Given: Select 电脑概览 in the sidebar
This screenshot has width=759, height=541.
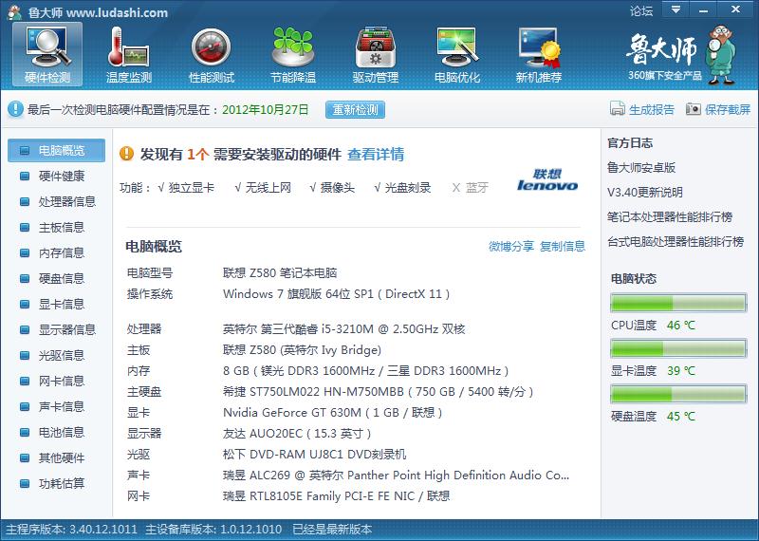Looking at the screenshot, I should (x=56, y=150).
